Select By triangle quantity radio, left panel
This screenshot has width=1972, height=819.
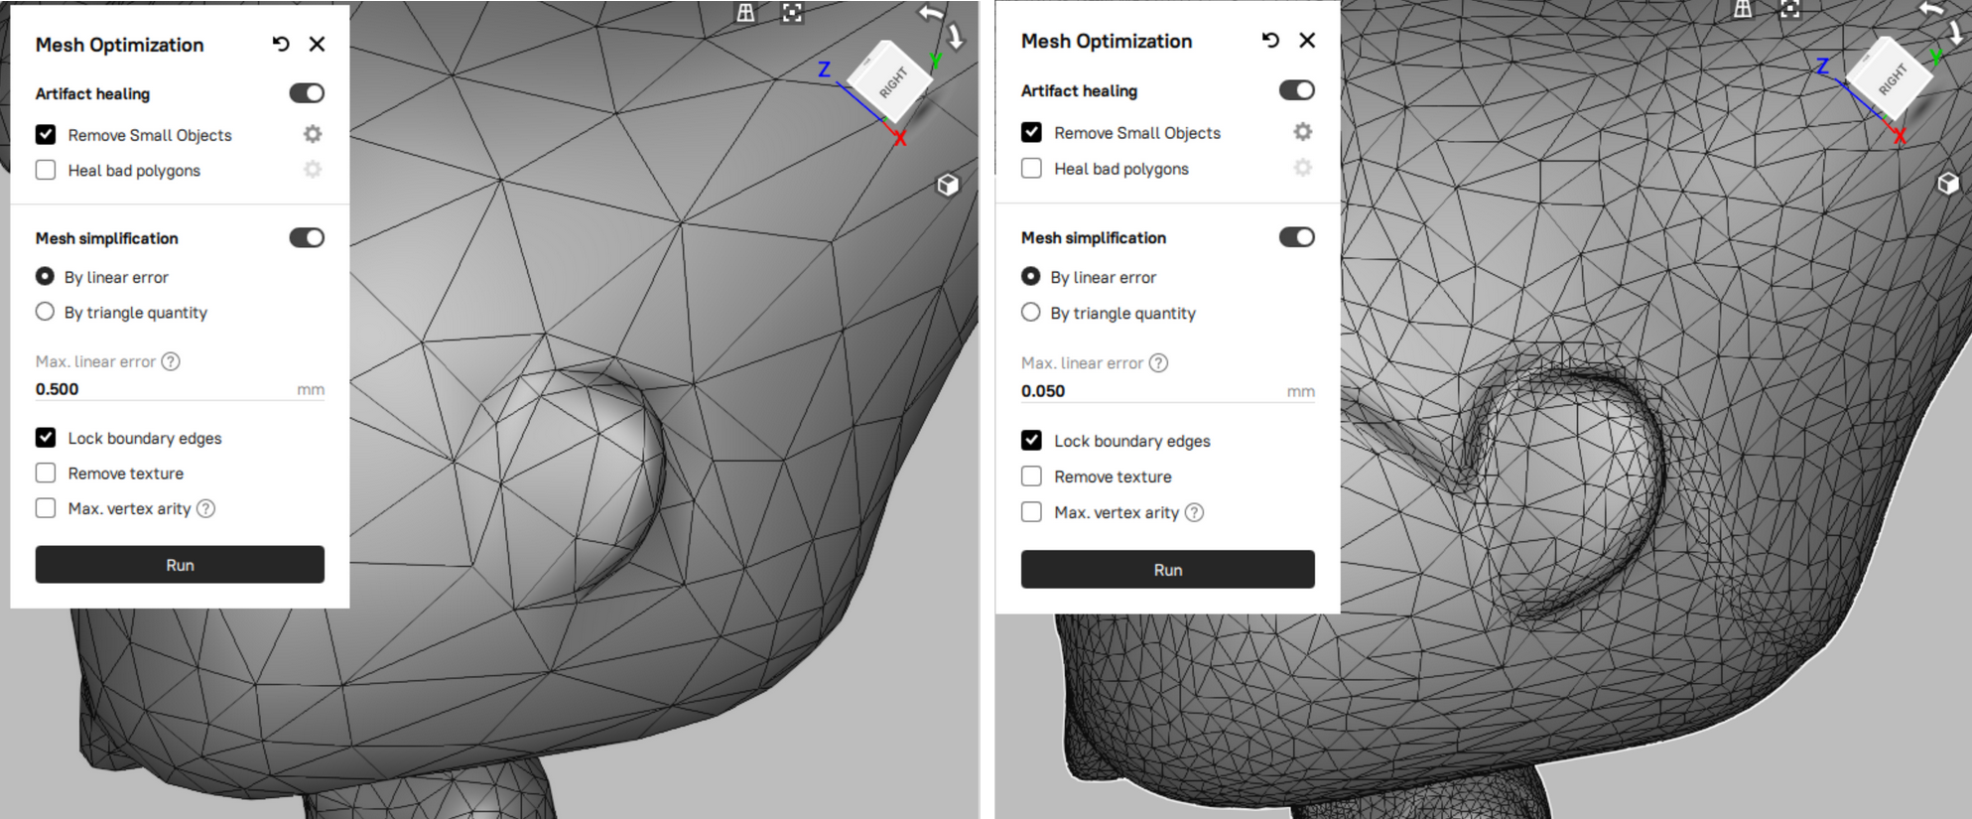(45, 312)
